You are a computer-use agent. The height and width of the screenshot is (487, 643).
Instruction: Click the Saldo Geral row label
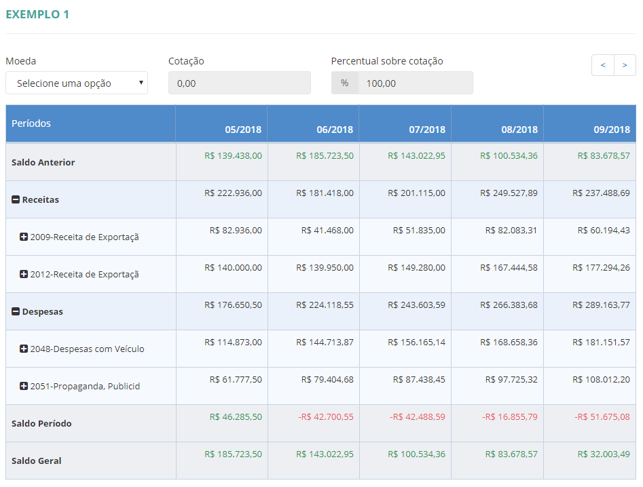click(x=37, y=461)
